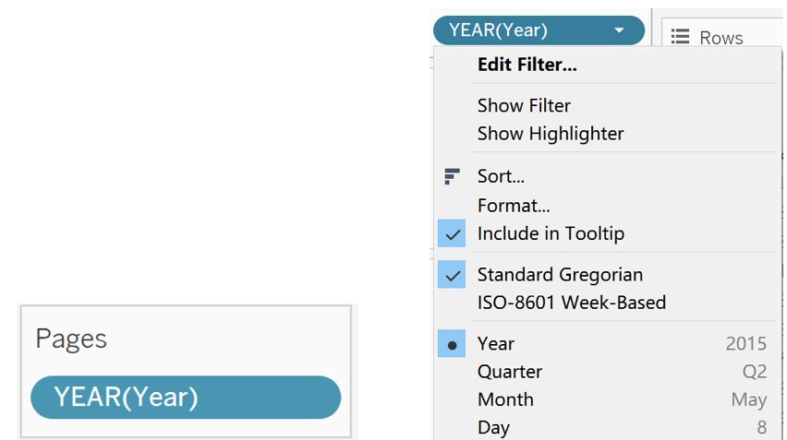
Task: Click the YEAR(Year) pill label at top
Action: coord(498,30)
